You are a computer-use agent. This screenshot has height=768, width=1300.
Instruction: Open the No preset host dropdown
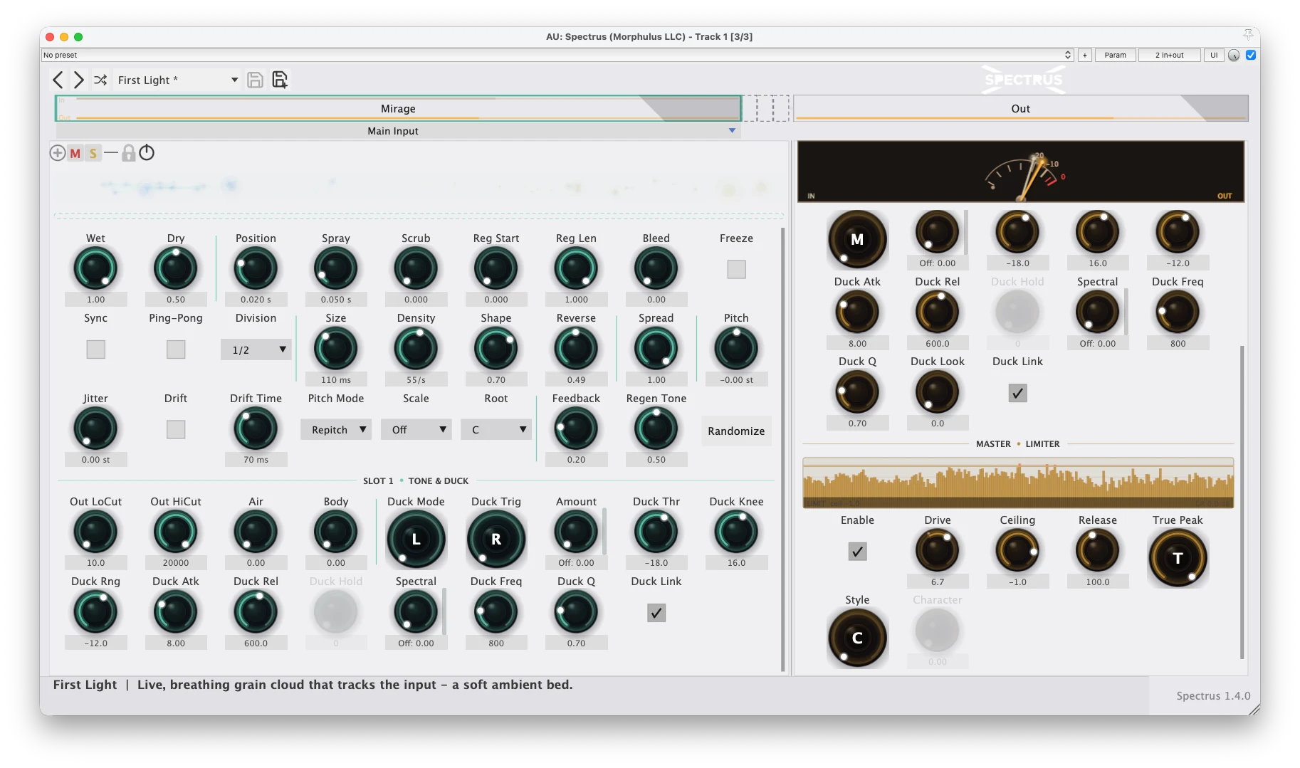[x=557, y=55]
